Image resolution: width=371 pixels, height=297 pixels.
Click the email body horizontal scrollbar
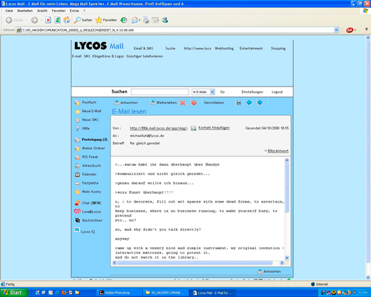click(198, 263)
